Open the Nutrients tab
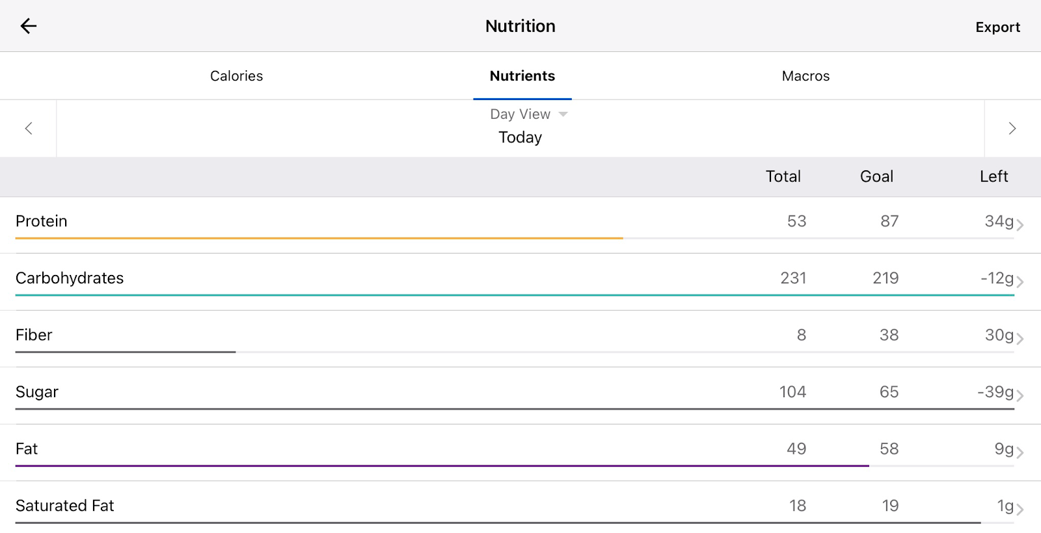1041x533 pixels. 521,75
